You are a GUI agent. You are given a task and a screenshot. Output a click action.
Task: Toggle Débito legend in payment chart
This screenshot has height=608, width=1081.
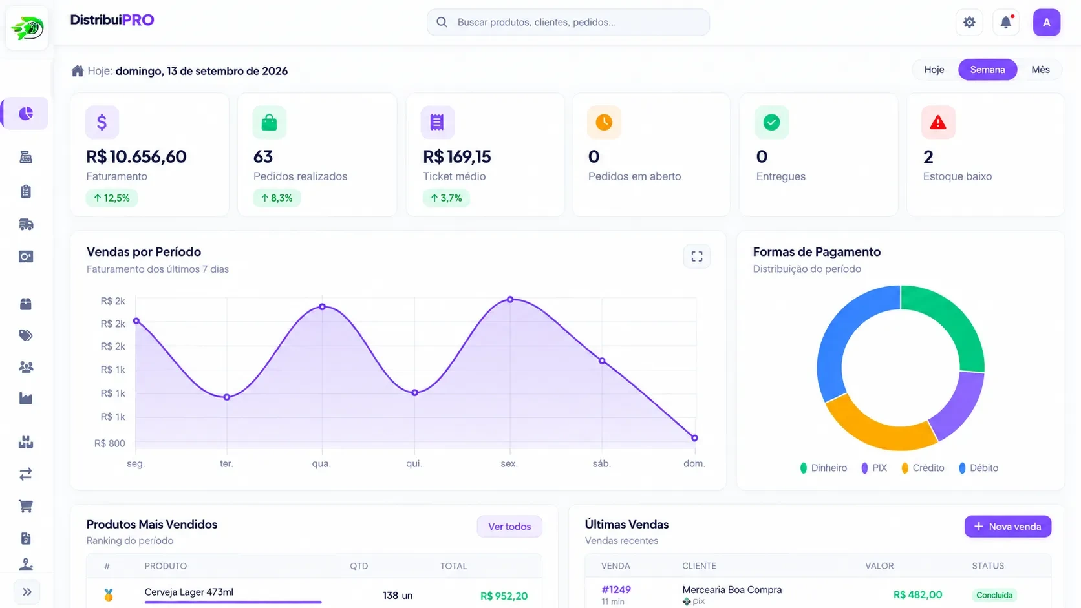point(978,468)
